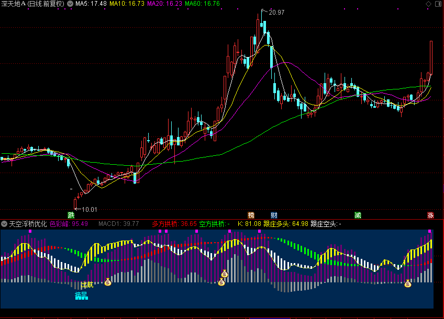Click the MACD1: 39.77 value
This screenshot has width=444, height=319.
(119, 224)
